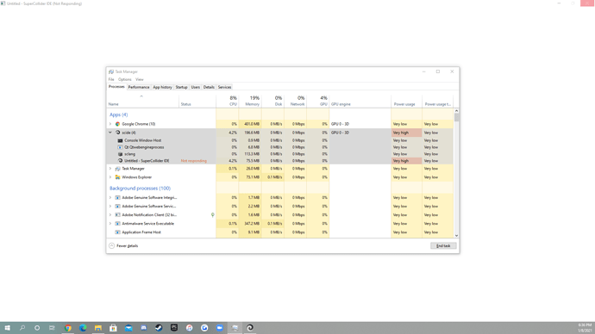Open the View menu in Task Manager
This screenshot has height=334, width=595.
[139, 79]
